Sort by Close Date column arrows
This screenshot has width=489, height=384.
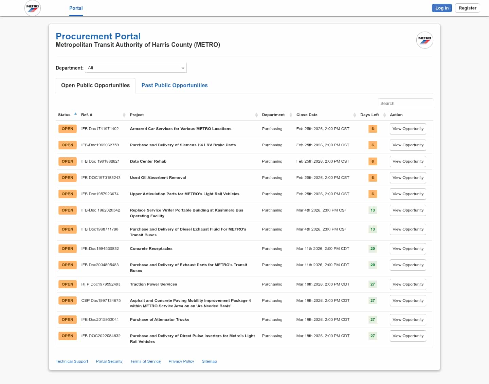[x=355, y=115]
